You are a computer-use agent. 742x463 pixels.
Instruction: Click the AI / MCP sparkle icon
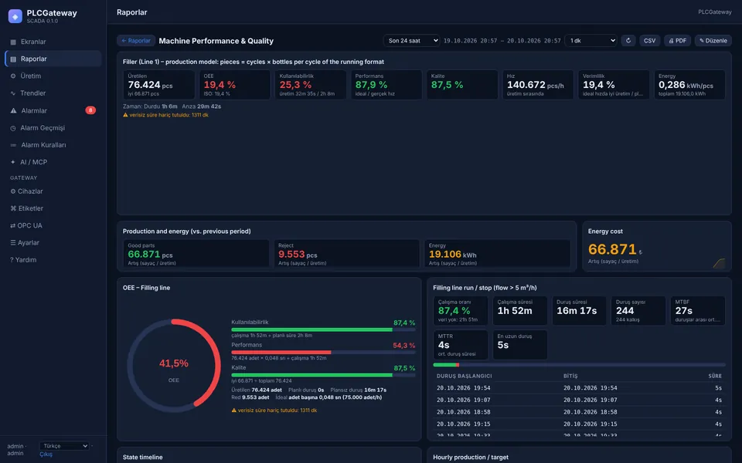(x=13, y=162)
